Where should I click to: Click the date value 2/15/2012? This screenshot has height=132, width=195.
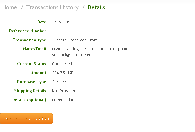[x=62, y=22]
